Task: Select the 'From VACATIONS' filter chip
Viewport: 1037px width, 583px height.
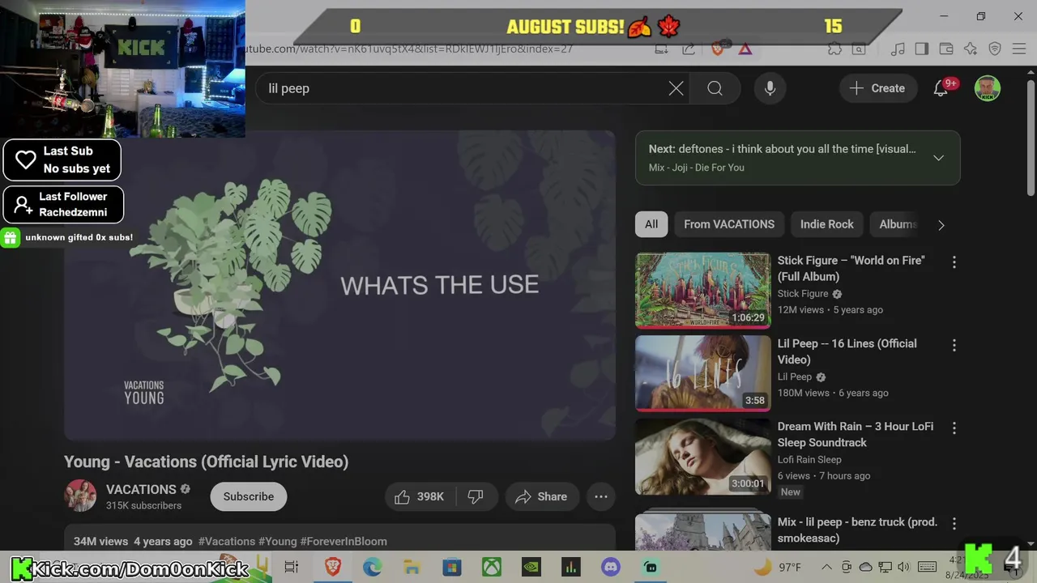Action: pos(729,224)
